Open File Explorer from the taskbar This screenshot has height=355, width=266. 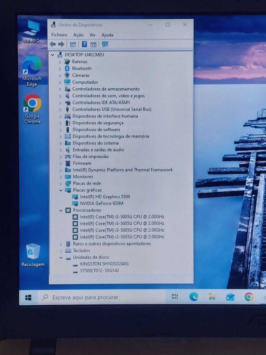212,297
